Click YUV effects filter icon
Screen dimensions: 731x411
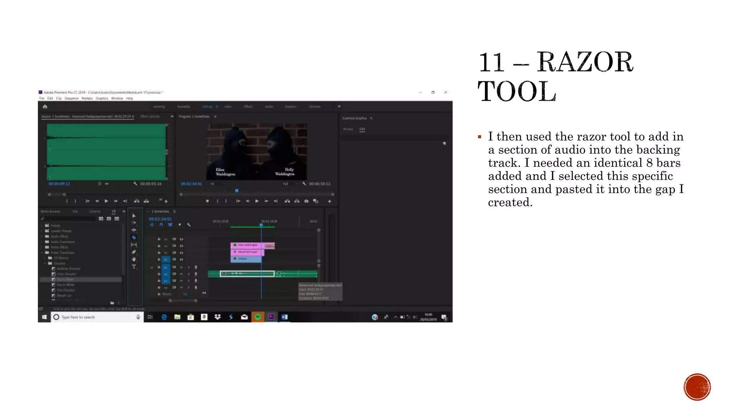point(117,219)
